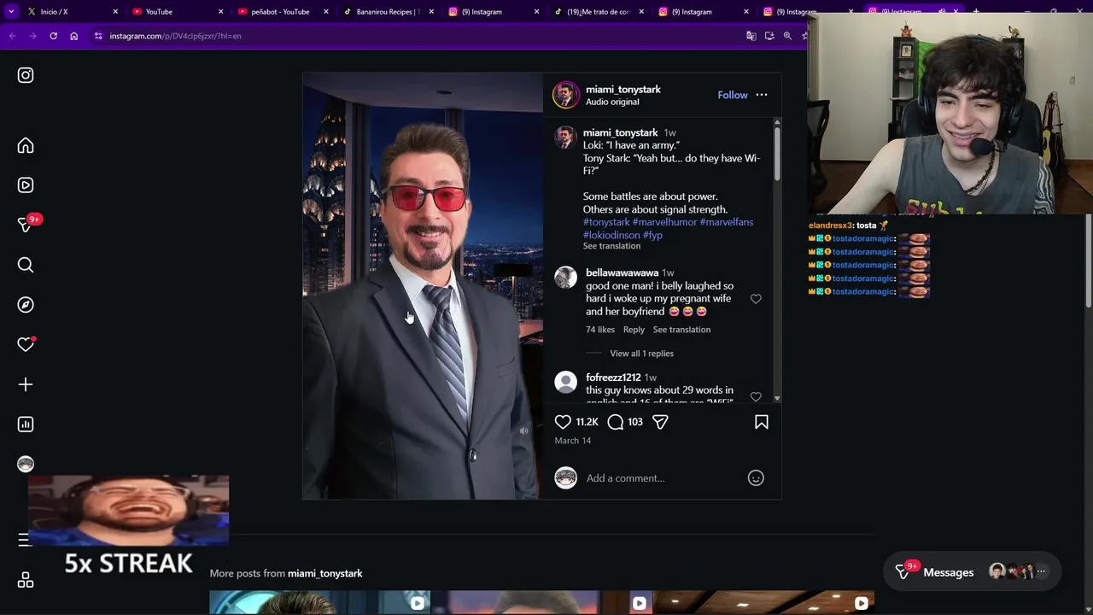Click the translate page icon in address bar
Image resolution: width=1093 pixels, height=615 pixels.
click(x=751, y=36)
